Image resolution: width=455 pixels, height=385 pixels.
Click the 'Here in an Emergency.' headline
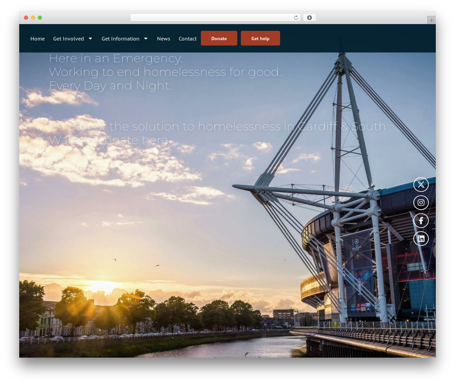click(116, 58)
